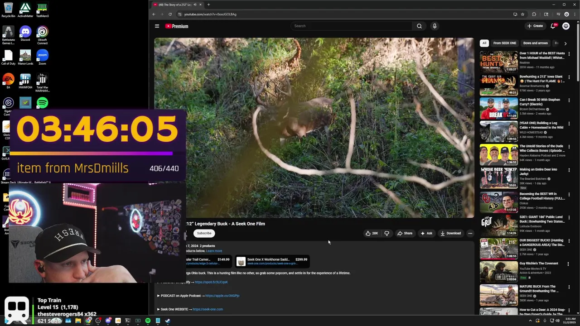Select the All filter chip
Screen dimensions: 580x326
point(484,43)
